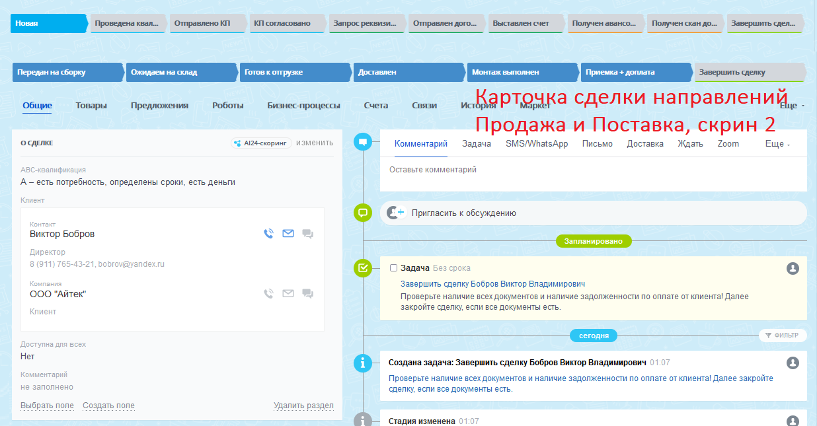Open the Еще dropdown in comment tabs
Viewport: 817px width, 426px height.
pyautogui.click(x=777, y=144)
